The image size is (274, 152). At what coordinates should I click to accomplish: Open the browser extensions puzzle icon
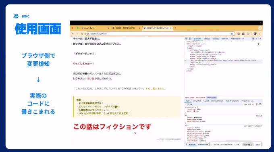pos(248,33)
